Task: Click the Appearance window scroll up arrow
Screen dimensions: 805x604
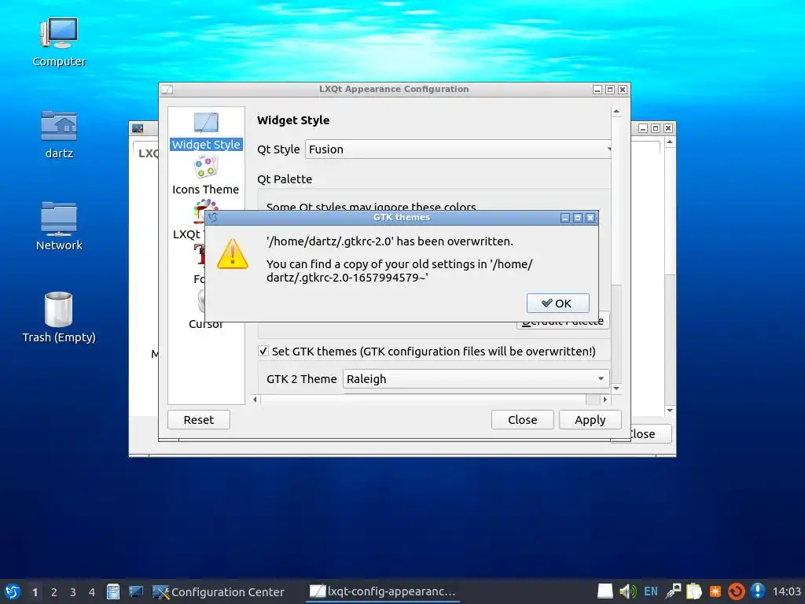Action: [616, 112]
